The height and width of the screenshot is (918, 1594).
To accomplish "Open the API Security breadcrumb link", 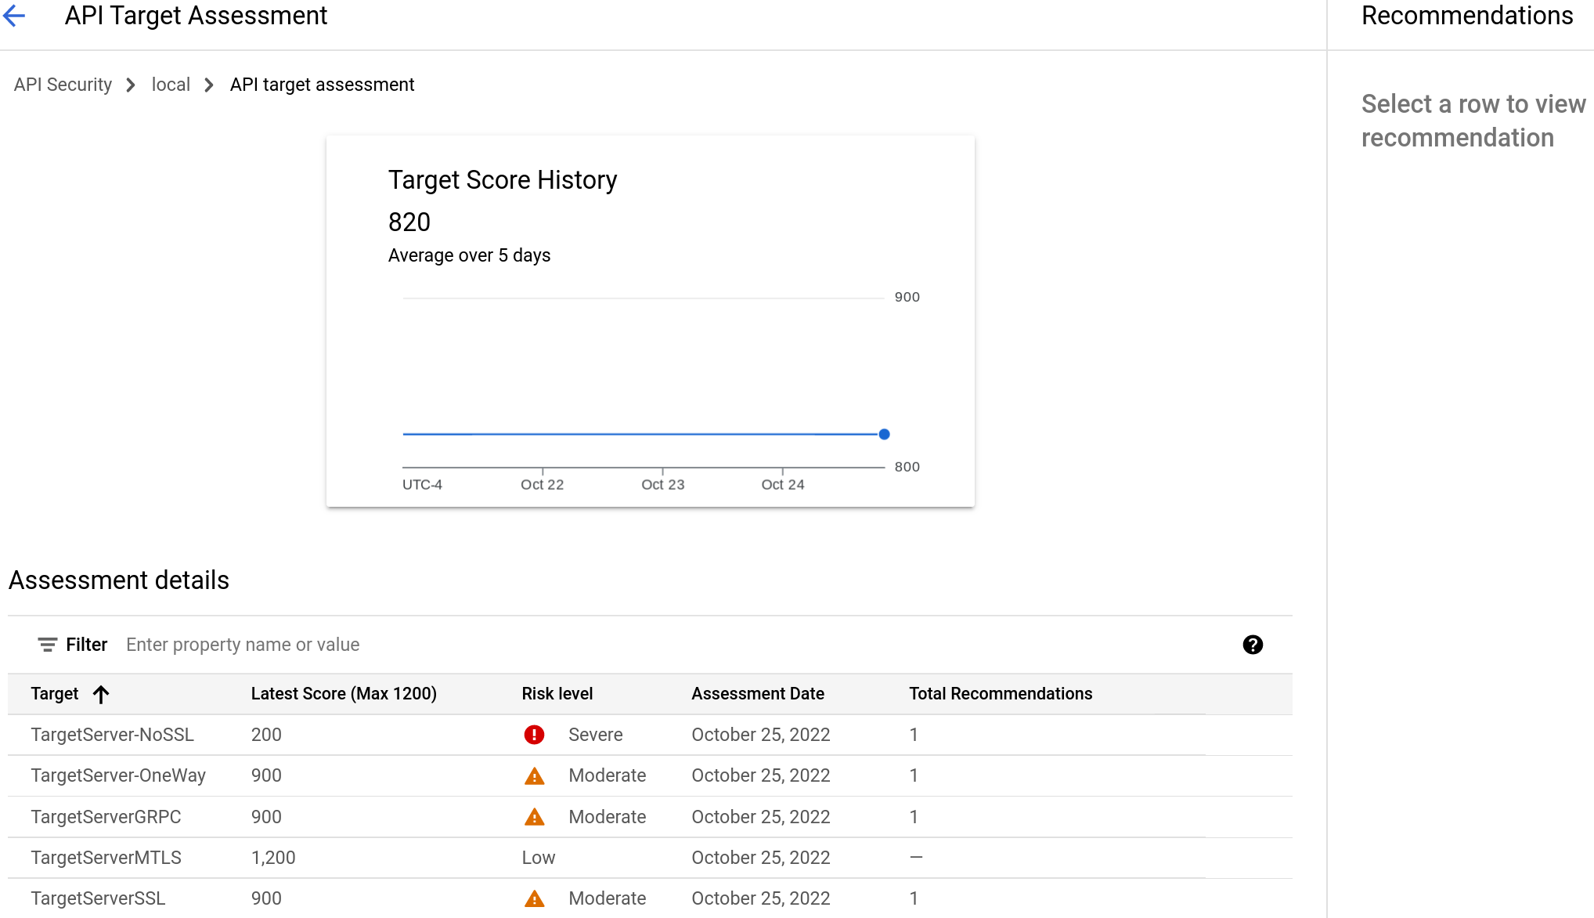I will pyautogui.click(x=62, y=85).
